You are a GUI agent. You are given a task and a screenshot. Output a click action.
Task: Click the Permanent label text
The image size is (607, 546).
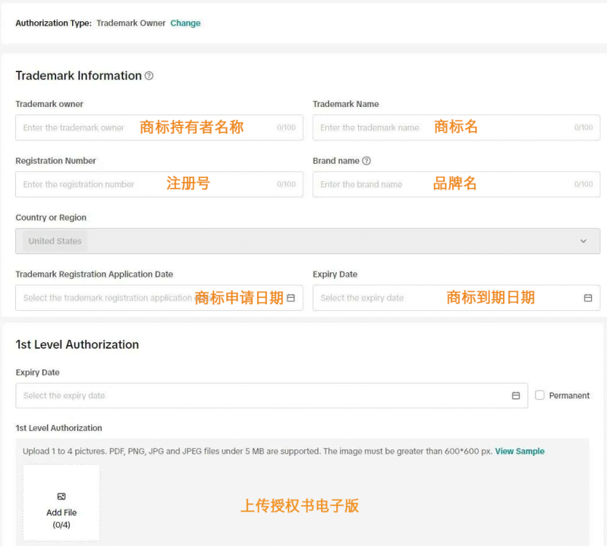[569, 396]
